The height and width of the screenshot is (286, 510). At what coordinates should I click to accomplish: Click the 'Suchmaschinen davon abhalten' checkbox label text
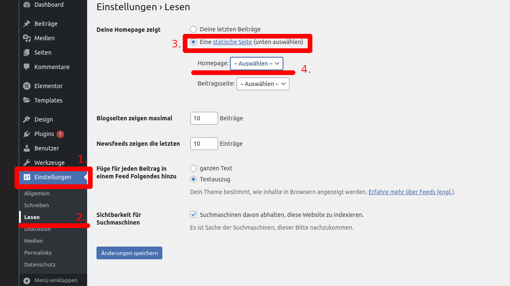pyautogui.click(x=281, y=215)
